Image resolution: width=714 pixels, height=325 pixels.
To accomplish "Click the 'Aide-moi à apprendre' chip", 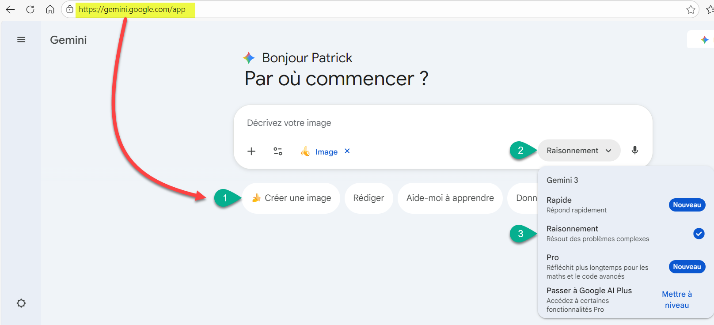I will (x=450, y=198).
